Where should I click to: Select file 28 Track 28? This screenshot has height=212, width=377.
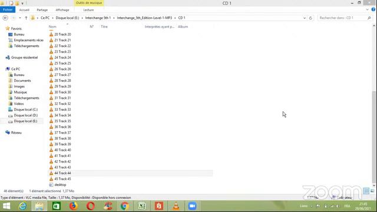click(62, 81)
